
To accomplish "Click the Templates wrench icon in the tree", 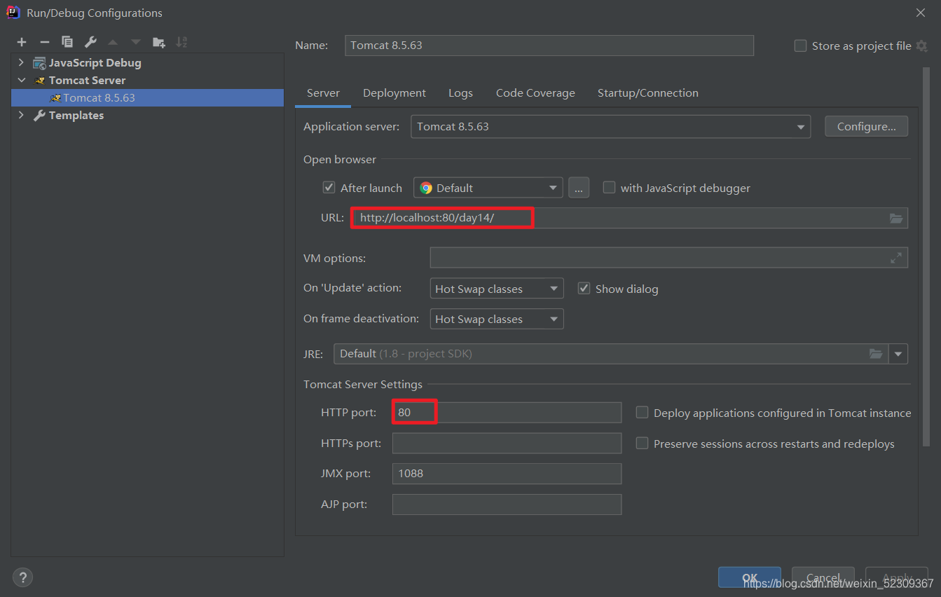I will [40, 116].
